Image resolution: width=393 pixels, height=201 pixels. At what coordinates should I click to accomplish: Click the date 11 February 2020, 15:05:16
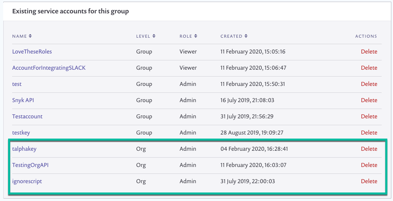(x=253, y=51)
